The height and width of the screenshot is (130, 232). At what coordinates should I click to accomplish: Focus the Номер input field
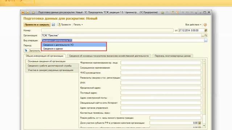(x=107, y=30)
